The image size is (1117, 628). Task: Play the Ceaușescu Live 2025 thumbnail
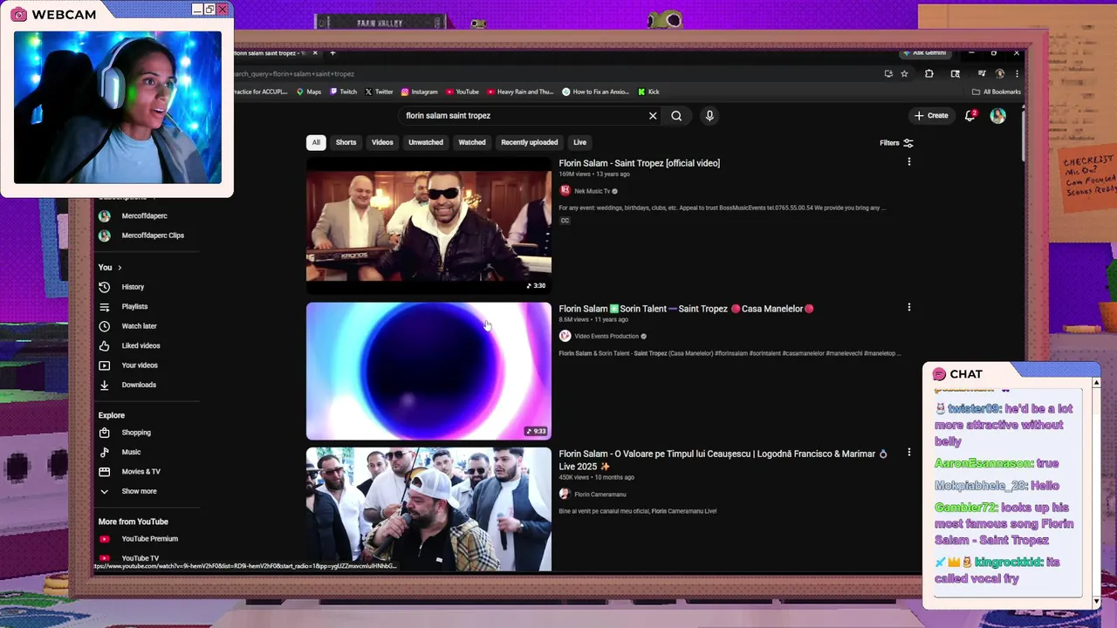(428, 509)
